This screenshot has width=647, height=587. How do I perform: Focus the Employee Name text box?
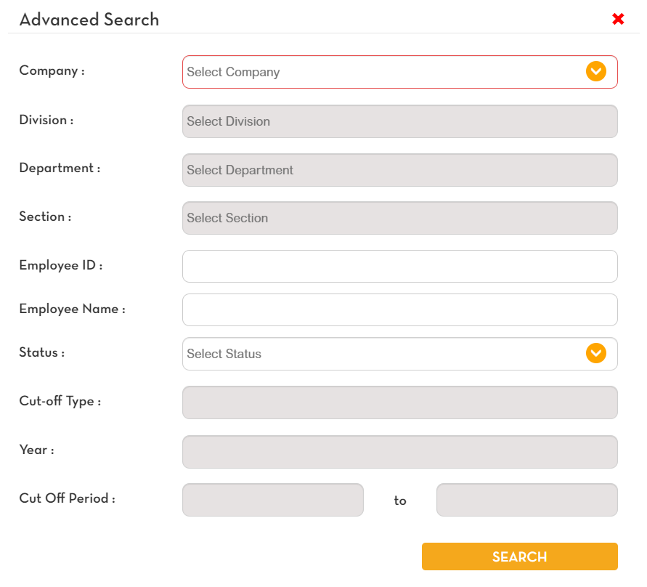[400, 309]
